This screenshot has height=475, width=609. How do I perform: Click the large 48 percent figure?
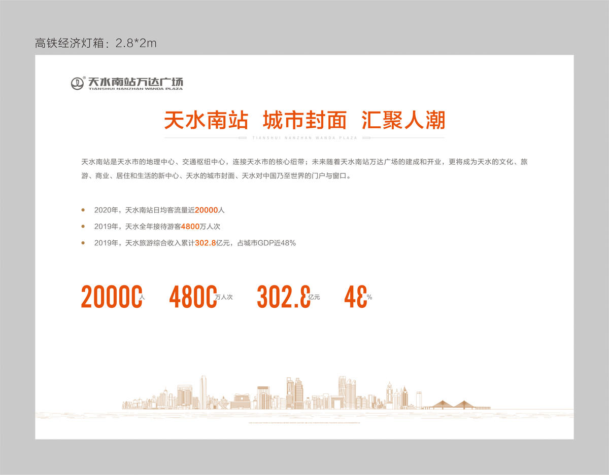coord(356,297)
